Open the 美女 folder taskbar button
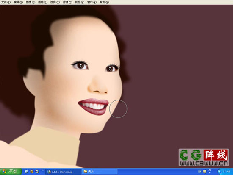The width and height of the screenshot is (233, 175). coord(100,172)
